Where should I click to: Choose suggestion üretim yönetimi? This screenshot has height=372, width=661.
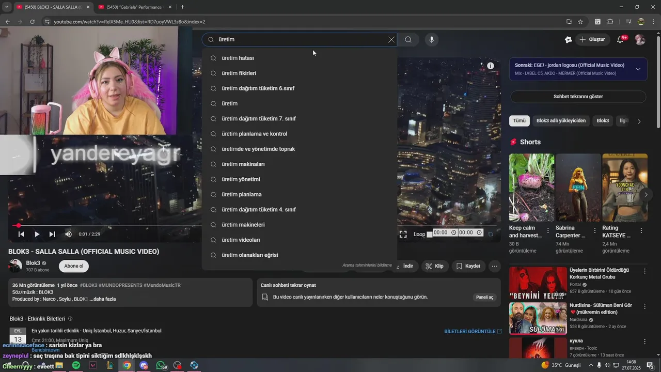[300, 179]
